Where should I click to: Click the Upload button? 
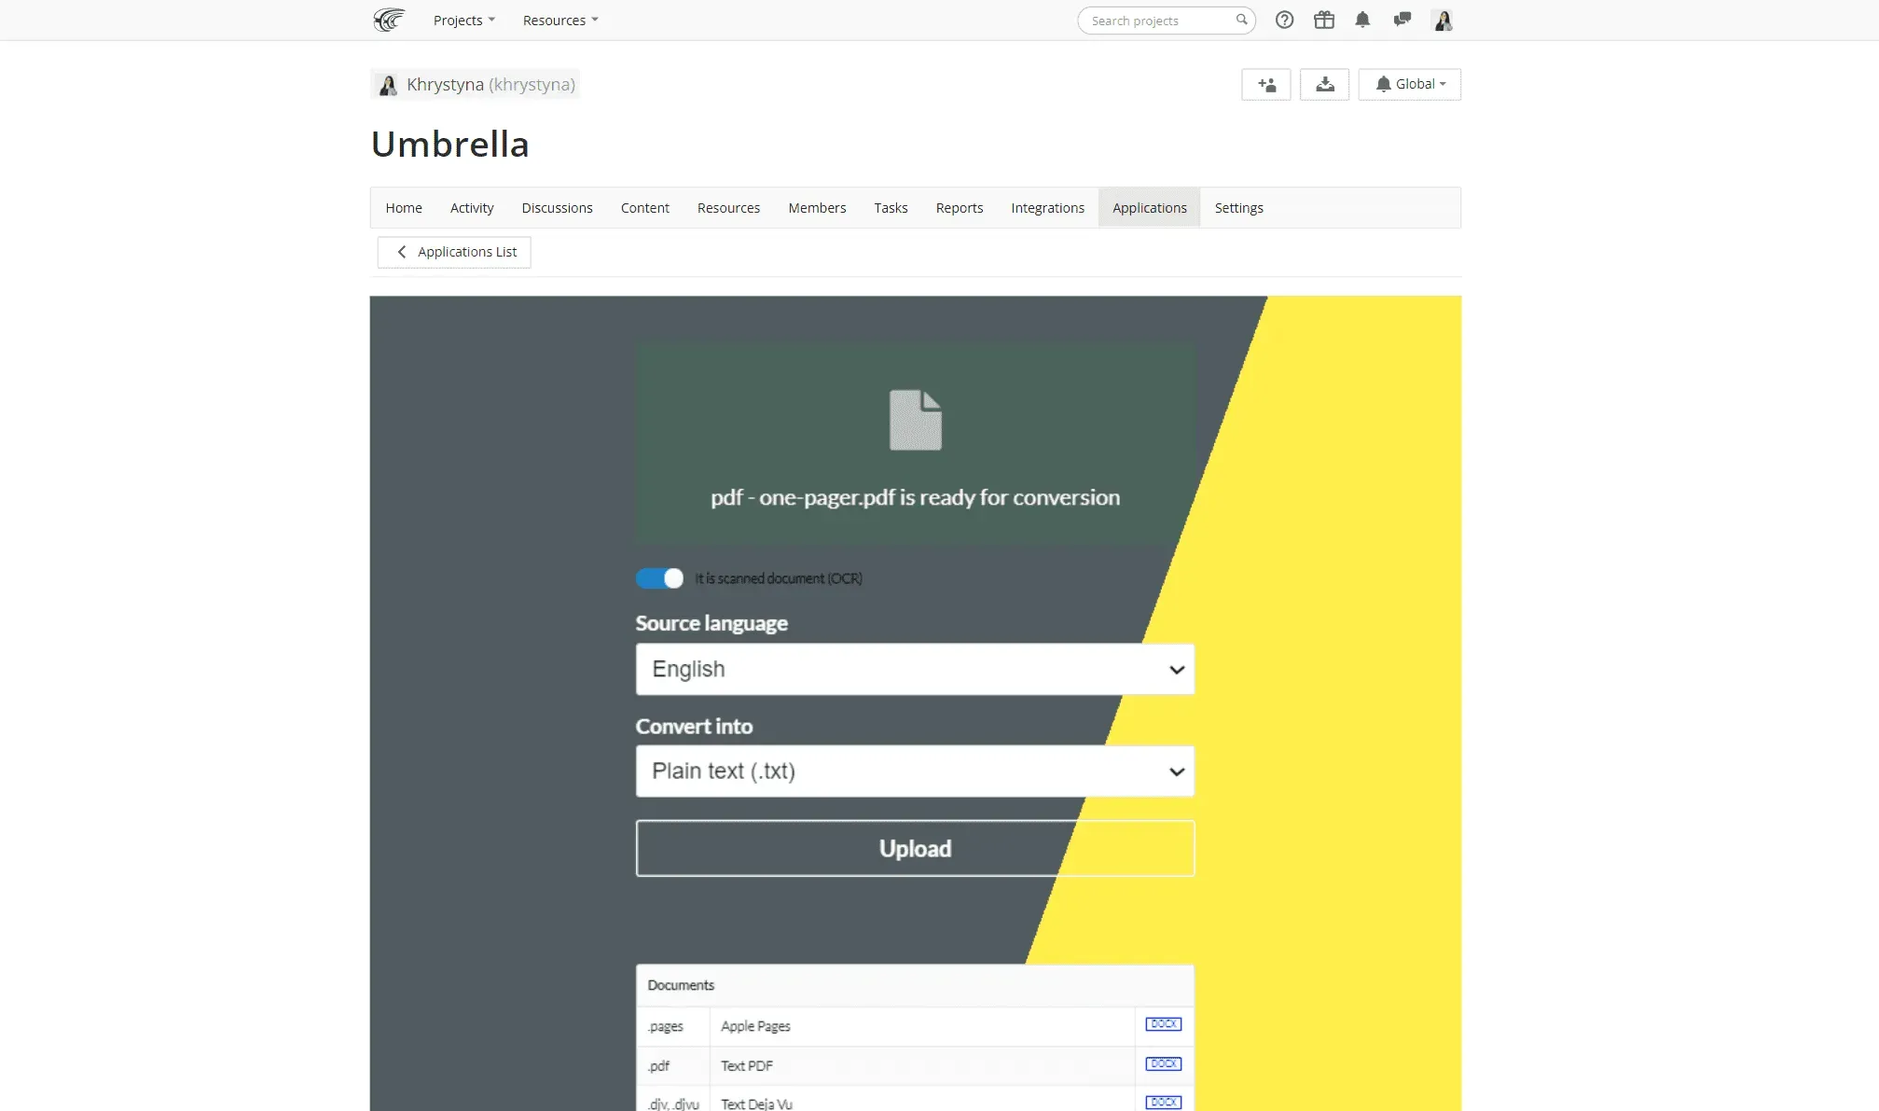tap(915, 849)
